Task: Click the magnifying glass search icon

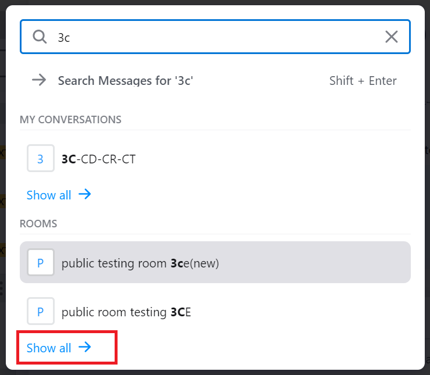Action: point(40,37)
